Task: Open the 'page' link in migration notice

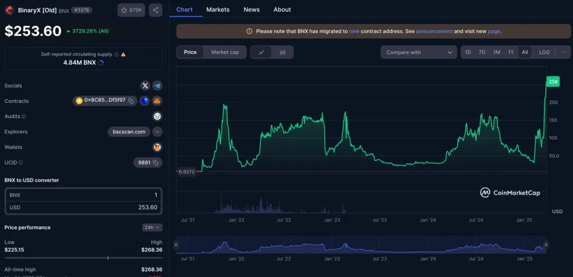Action: (x=494, y=31)
